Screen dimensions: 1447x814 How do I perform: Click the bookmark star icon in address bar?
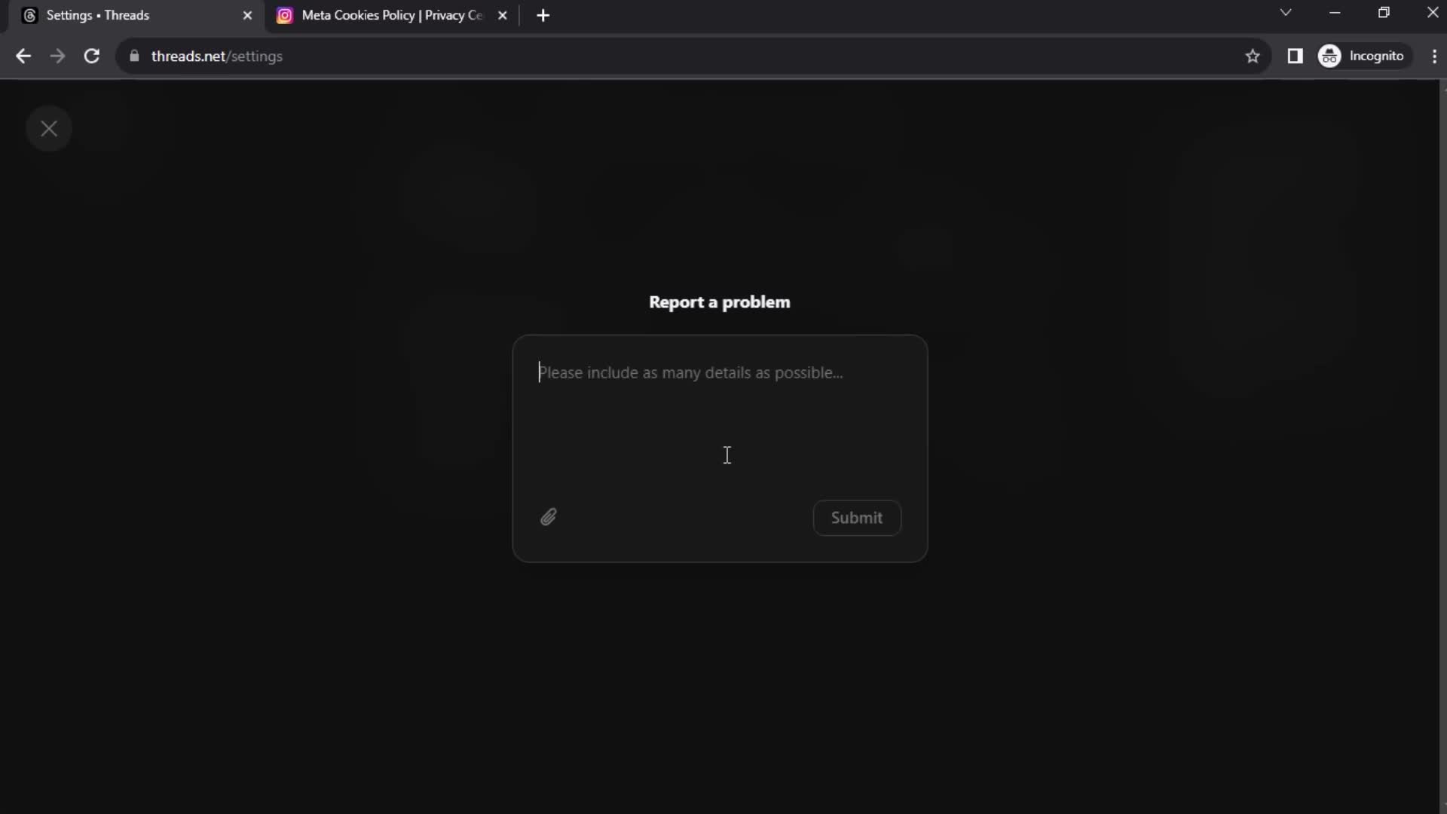tap(1253, 56)
